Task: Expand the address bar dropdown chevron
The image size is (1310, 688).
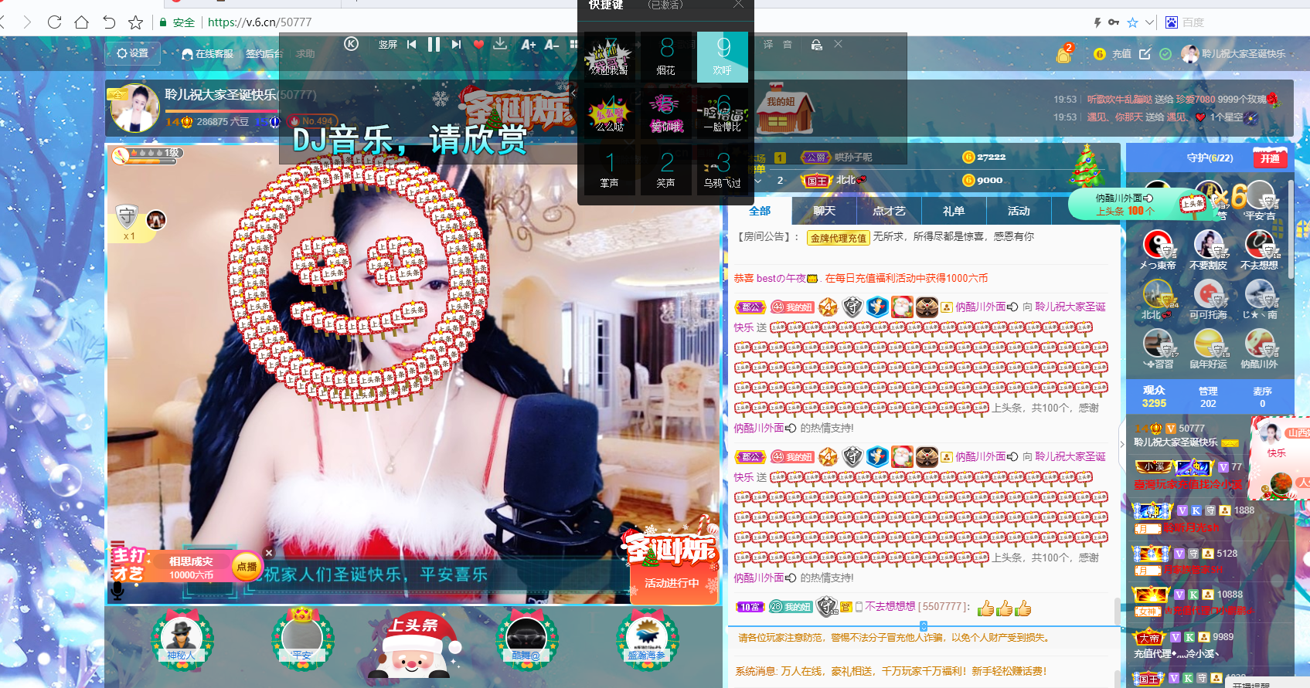Action: [1149, 22]
